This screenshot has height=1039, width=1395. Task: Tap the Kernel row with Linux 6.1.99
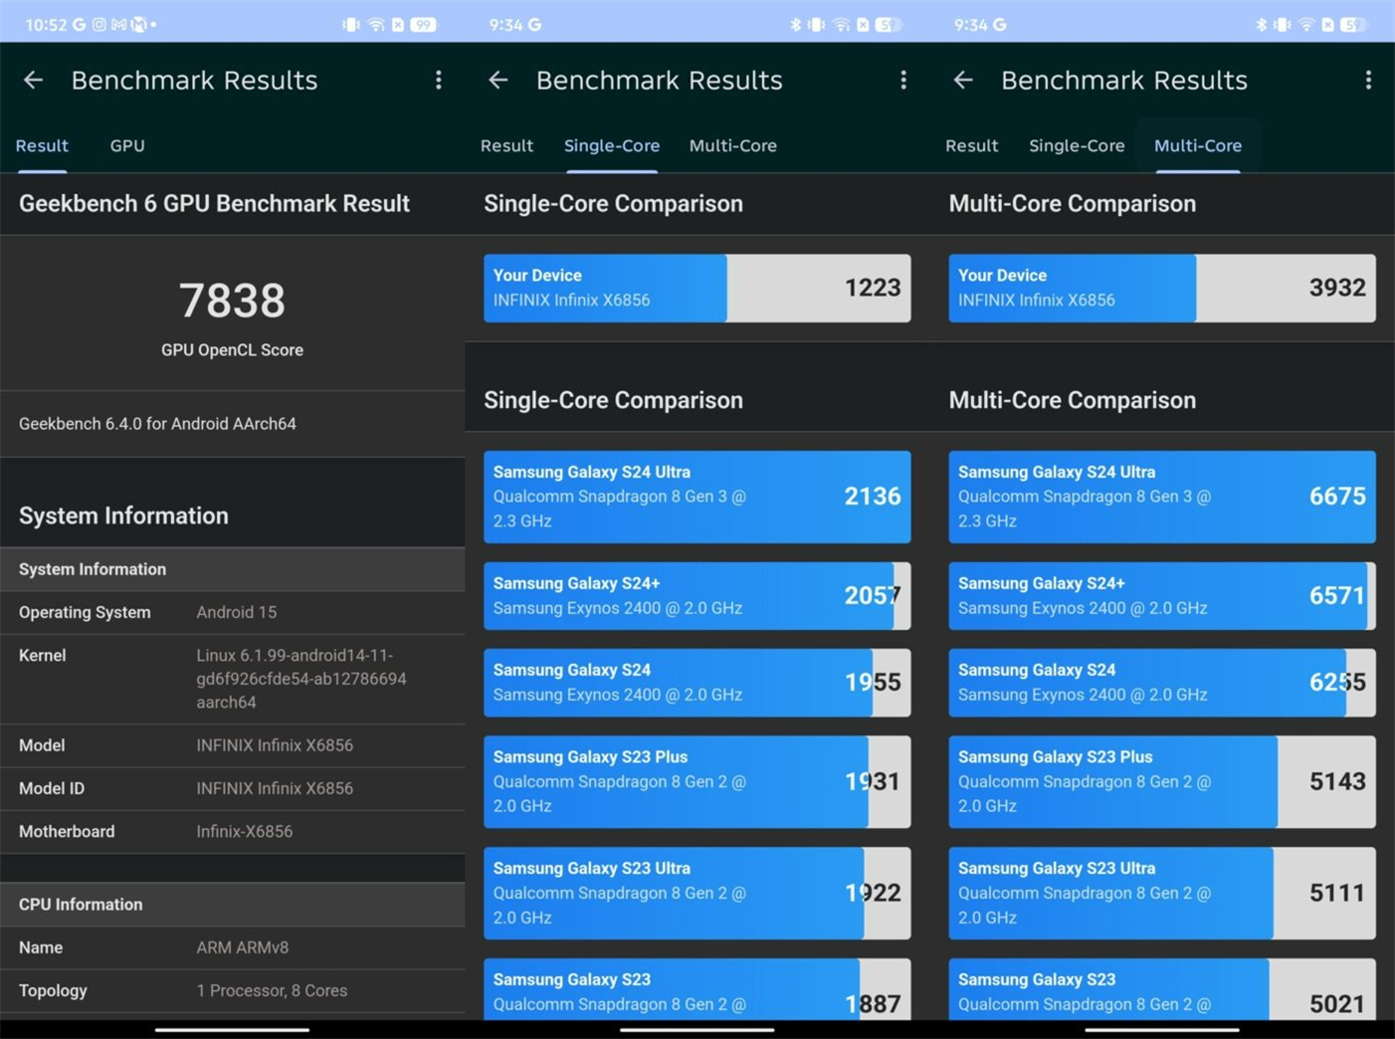(x=232, y=679)
